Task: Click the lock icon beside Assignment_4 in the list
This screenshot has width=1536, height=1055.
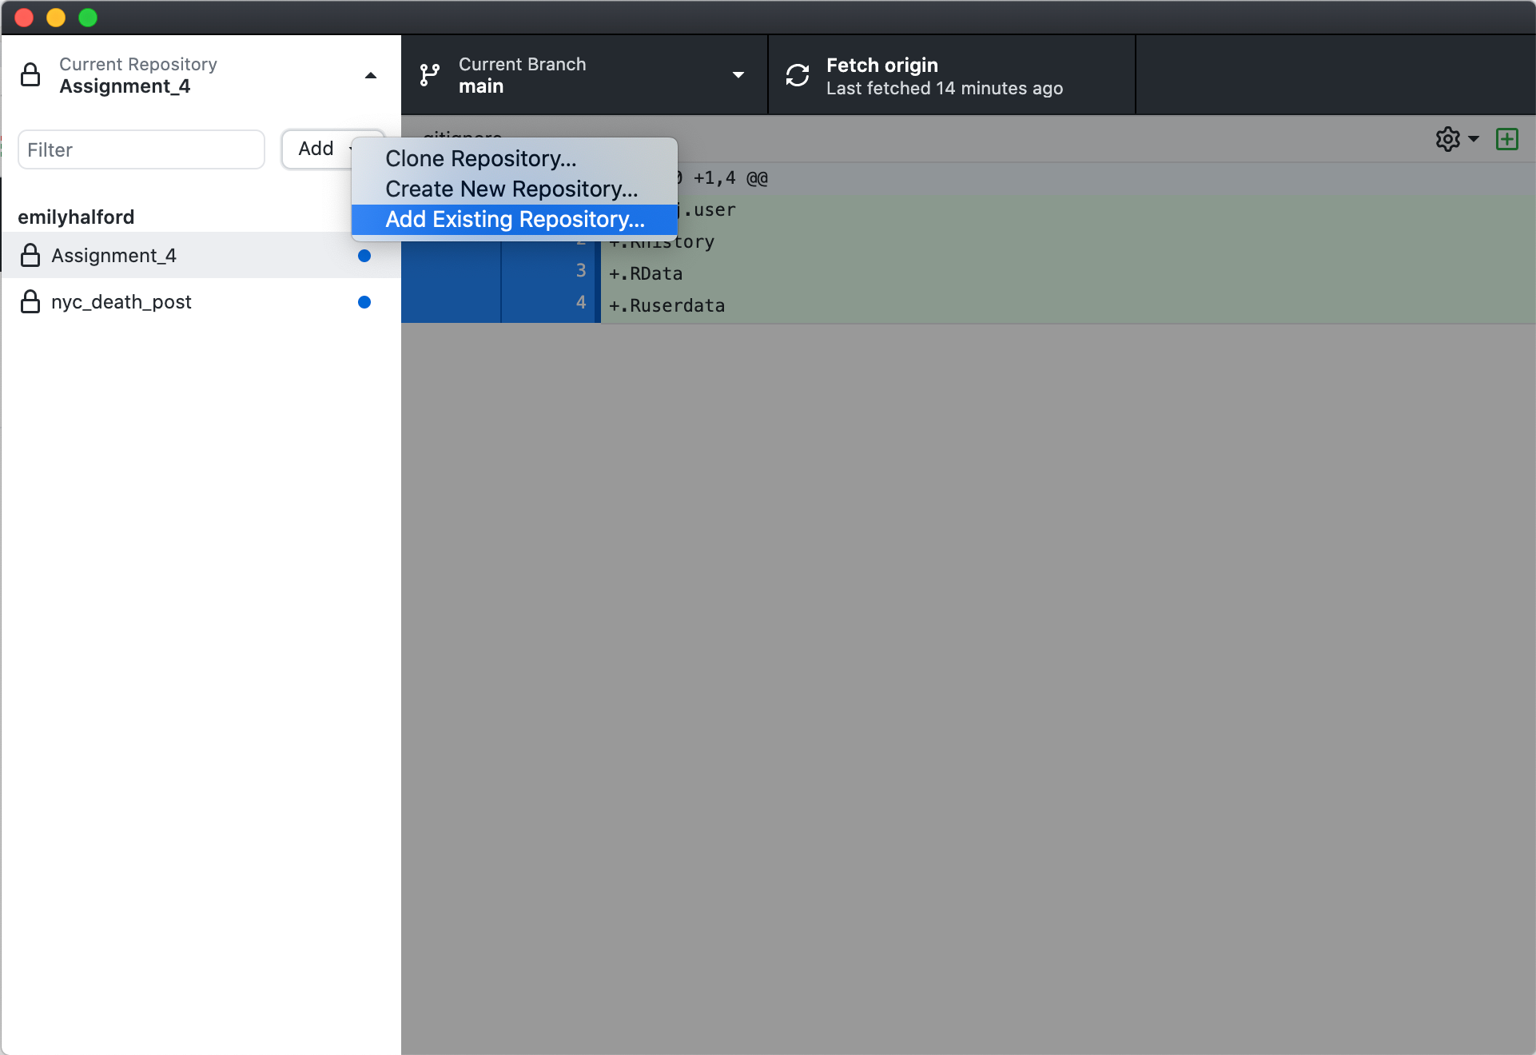Action: tap(30, 256)
